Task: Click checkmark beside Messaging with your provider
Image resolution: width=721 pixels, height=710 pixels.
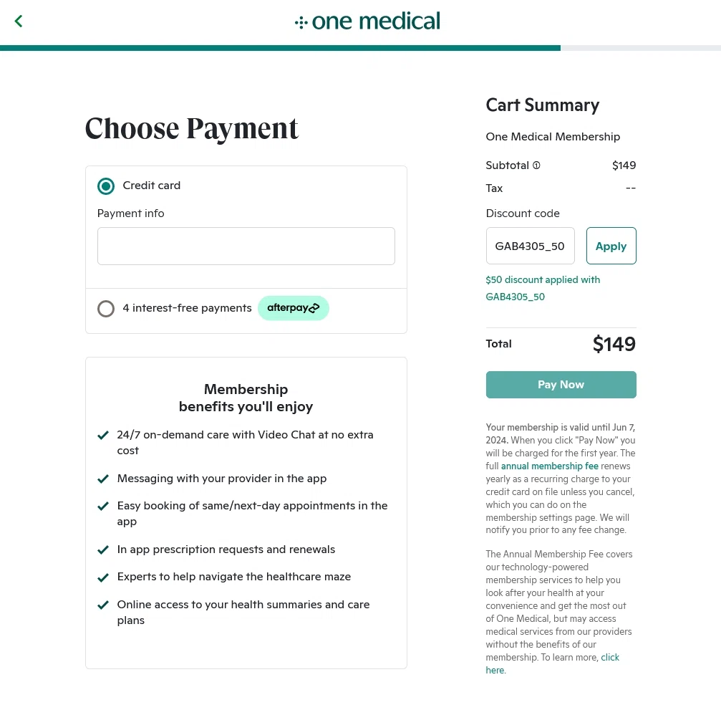Action: tap(103, 479)
